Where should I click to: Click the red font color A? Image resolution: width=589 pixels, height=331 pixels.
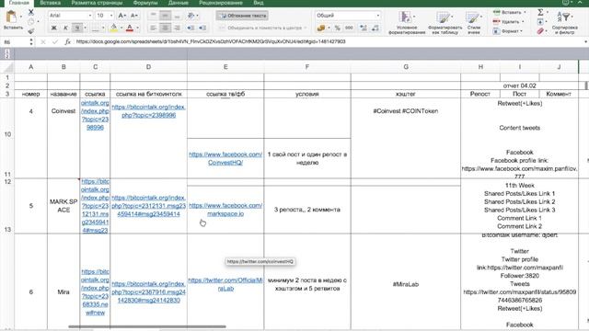130,28
